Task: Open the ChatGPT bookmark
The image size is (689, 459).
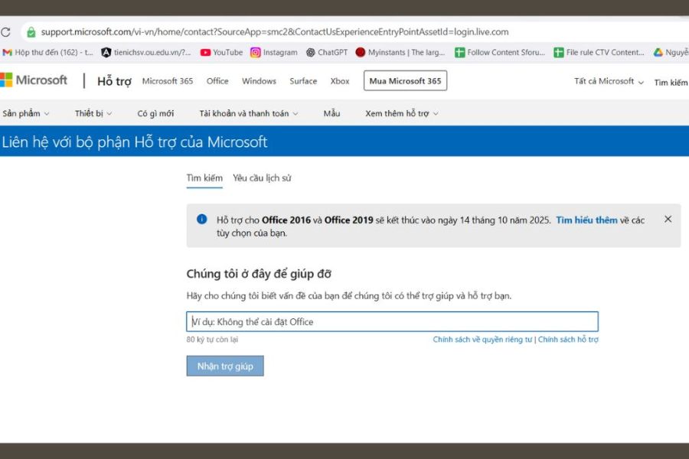Action: click(326, 53)
